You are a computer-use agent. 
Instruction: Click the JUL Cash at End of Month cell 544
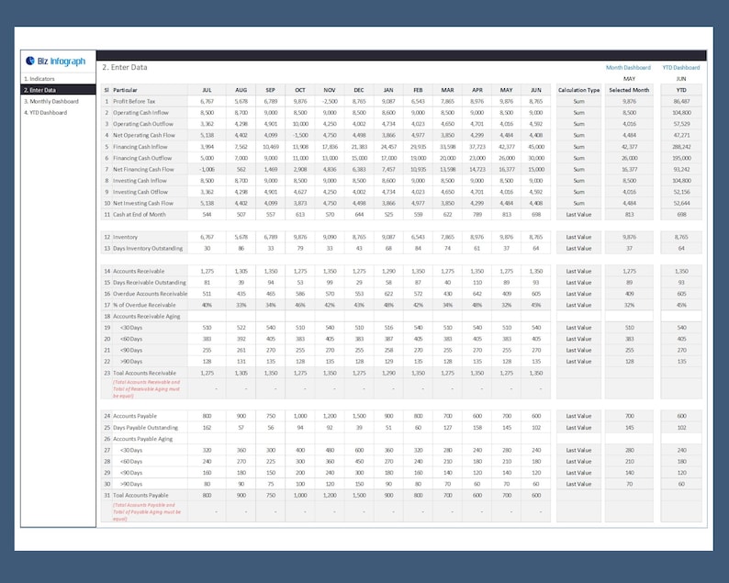coord(207,214)
